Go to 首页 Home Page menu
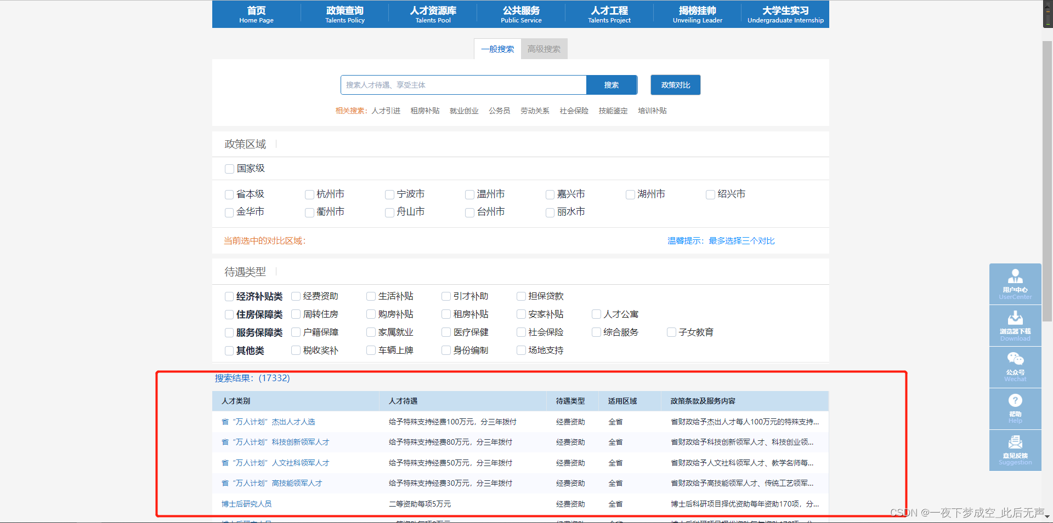Screen dimensions: 1053x523 [x=256, y=14]
